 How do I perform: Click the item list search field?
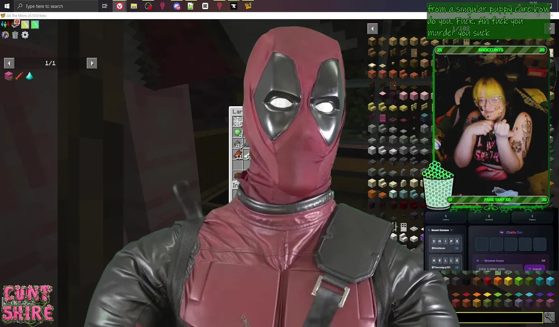500,317
